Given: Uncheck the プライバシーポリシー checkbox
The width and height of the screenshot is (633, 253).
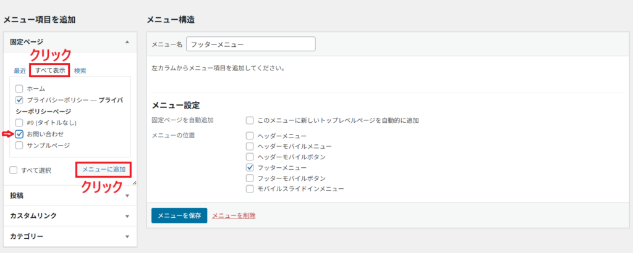Looking at the screenshot, I should coord(20,100).
